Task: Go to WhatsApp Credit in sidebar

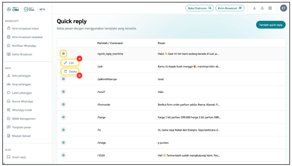Action: (x=22, y=110)
